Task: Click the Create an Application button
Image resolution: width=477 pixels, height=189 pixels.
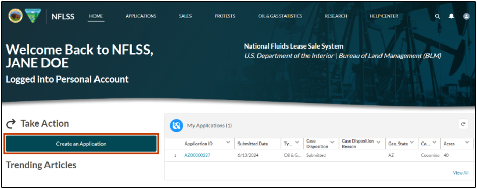Action: point(81,144)
